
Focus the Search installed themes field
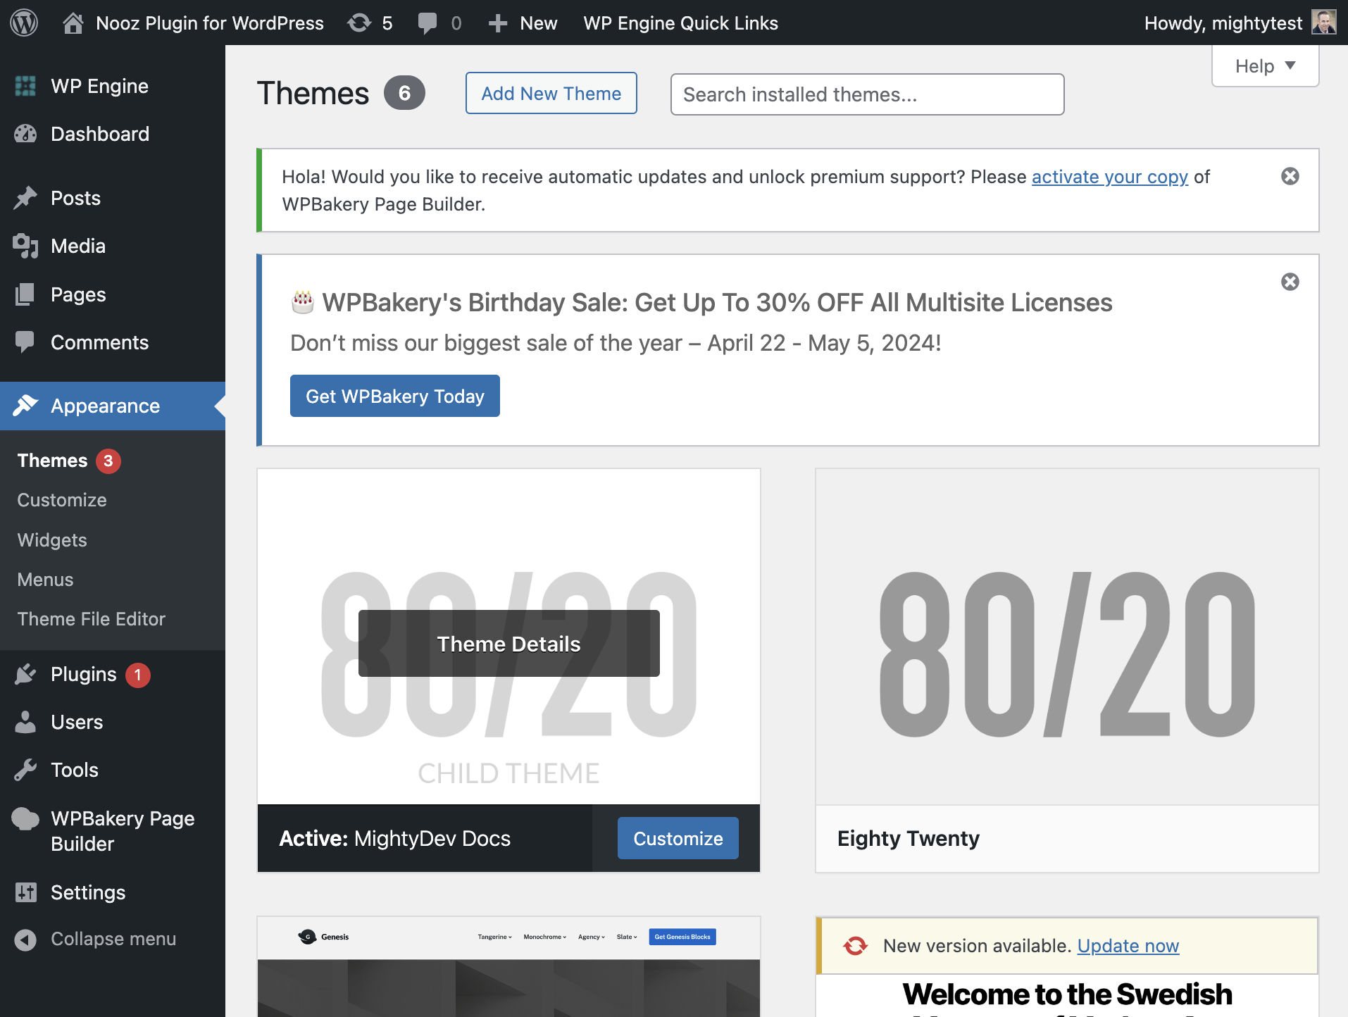(x=868, y=94)
